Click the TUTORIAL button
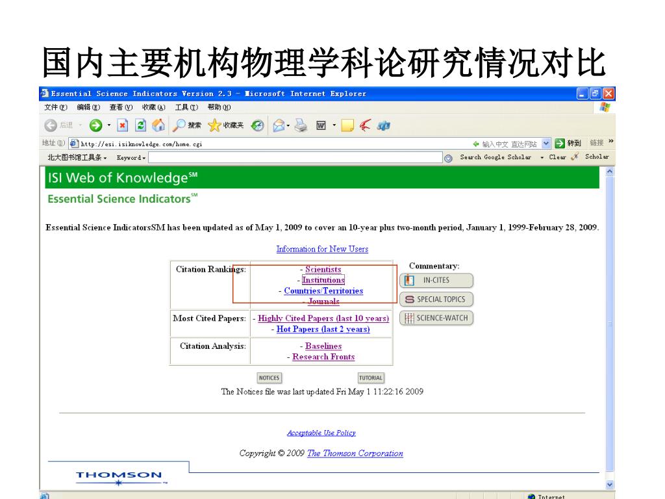Screen dimensions: 665x499 [x=371, y=377]
